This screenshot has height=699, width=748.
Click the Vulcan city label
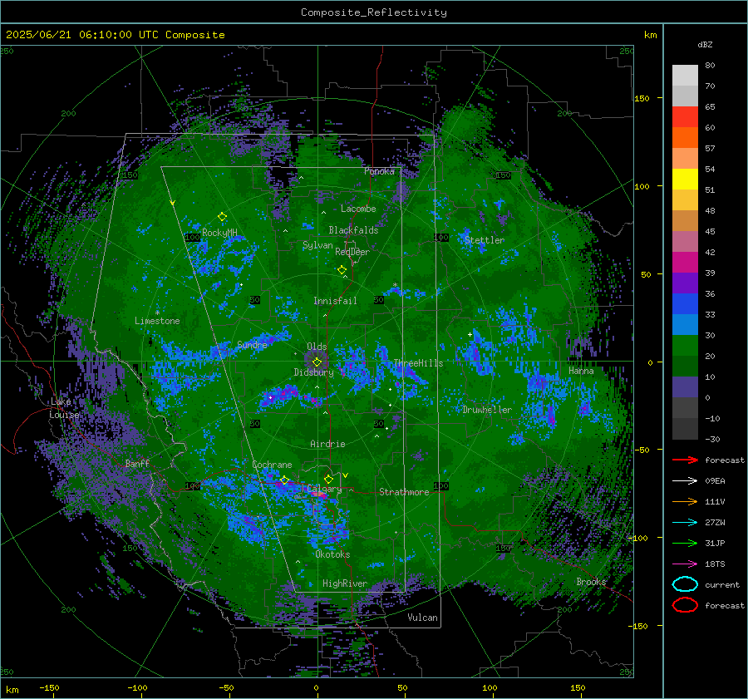[x=422, y=618]
